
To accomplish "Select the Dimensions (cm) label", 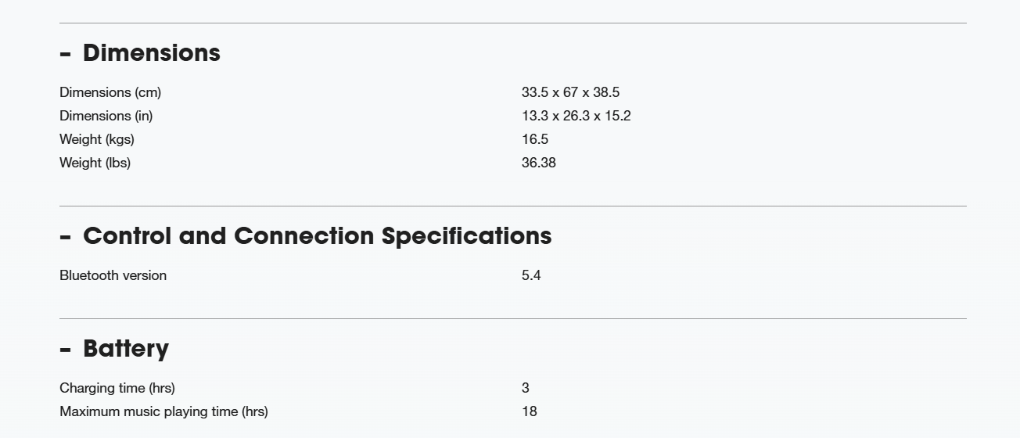I will click(x=110, y=92).
